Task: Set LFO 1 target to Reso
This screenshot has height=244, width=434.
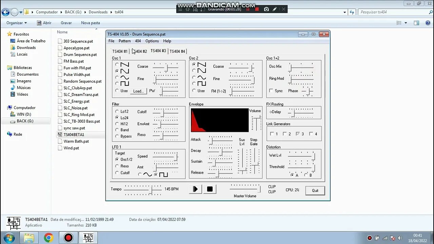Action: point(117,166)
